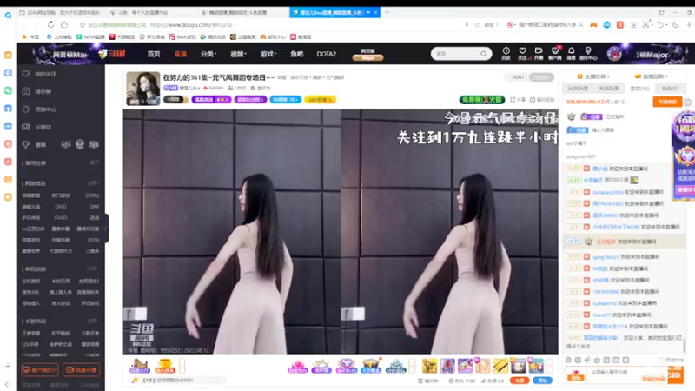
Task: Select 直播 in navigation
Action: 181,54
